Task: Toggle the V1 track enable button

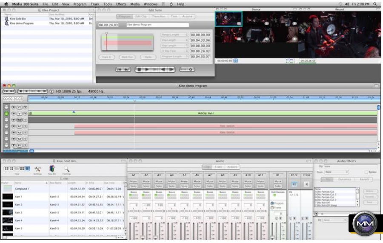Action: coord(6,107)
